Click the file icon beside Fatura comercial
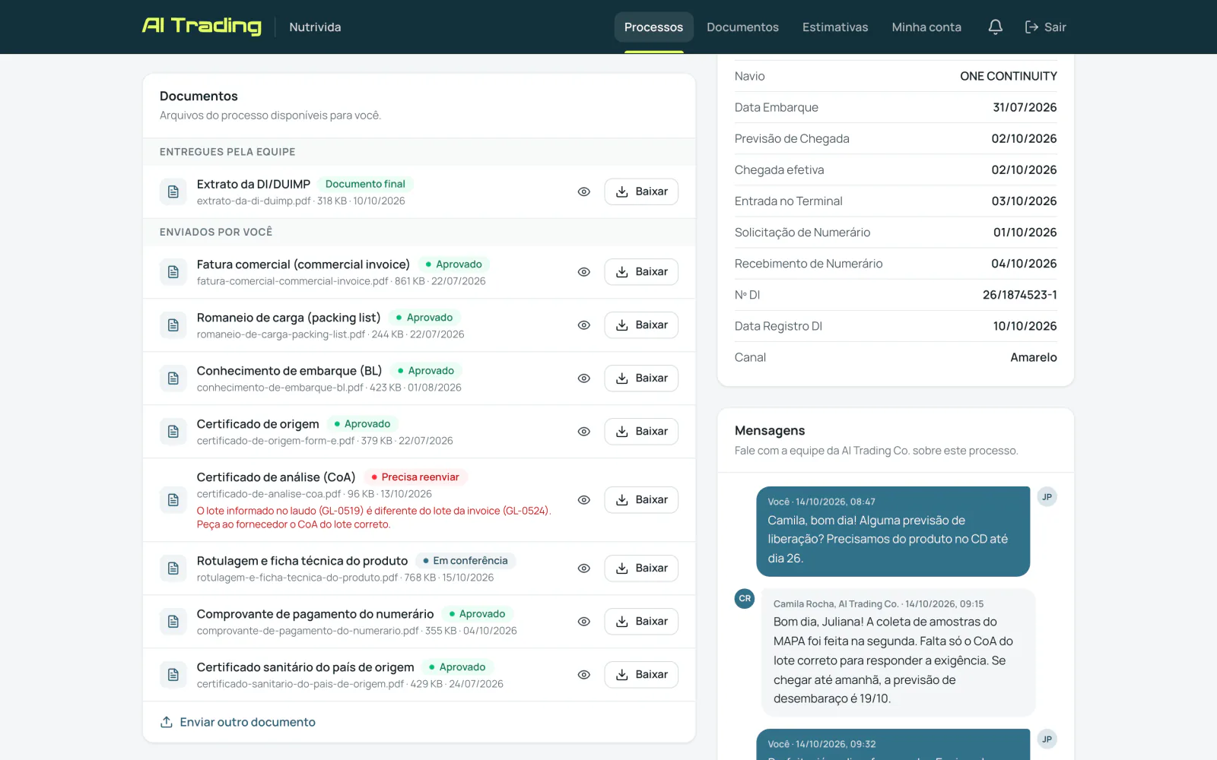The height and width of the screenshot is (760, 1217). point(173,272)
